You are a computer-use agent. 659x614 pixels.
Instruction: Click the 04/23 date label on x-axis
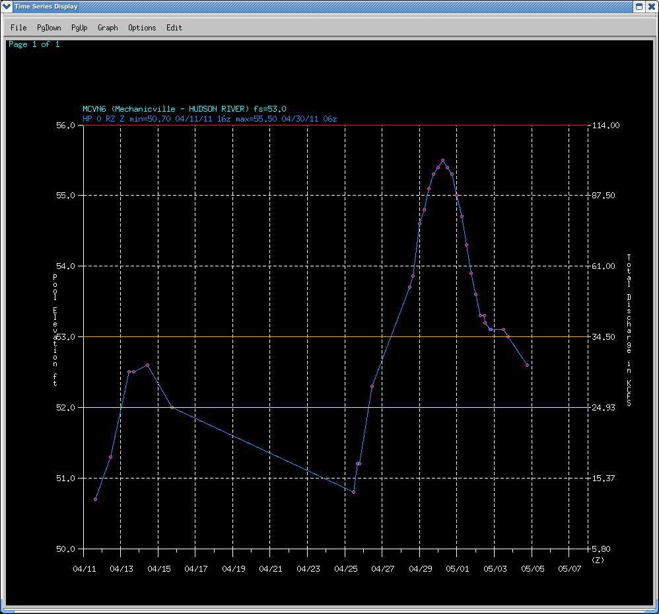308,569
